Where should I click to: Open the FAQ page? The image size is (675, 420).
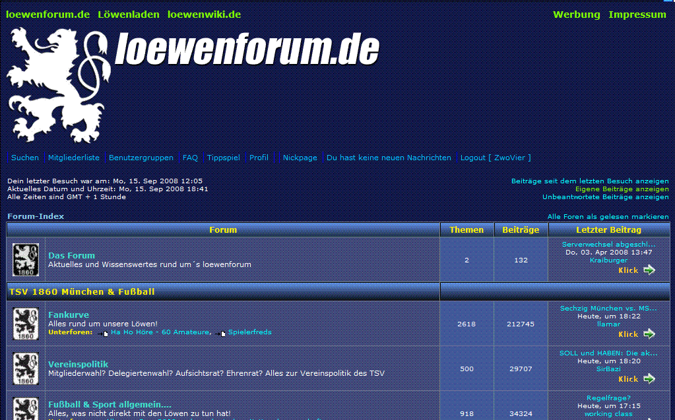190,158
